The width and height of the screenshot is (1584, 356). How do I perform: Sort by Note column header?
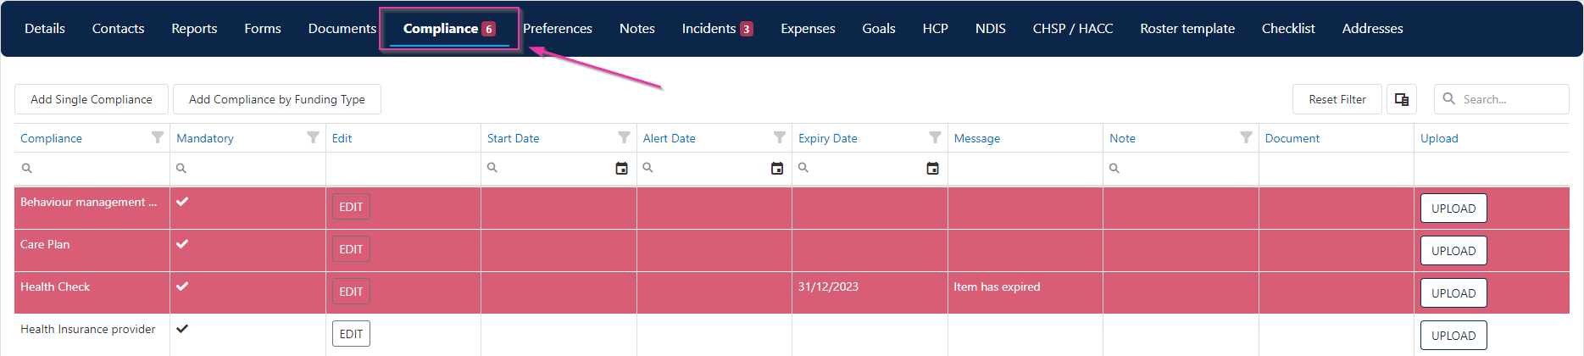[x=1122, y=138]
